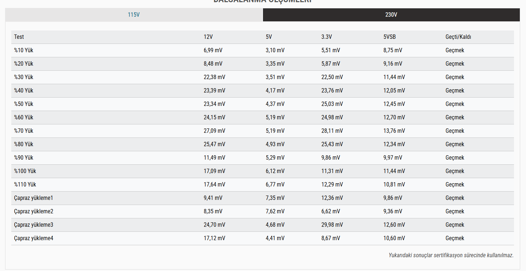This screenshot has width=526, height=271.
Task: Click the 8,67 mV cell
Action: [x=331, y=238]
